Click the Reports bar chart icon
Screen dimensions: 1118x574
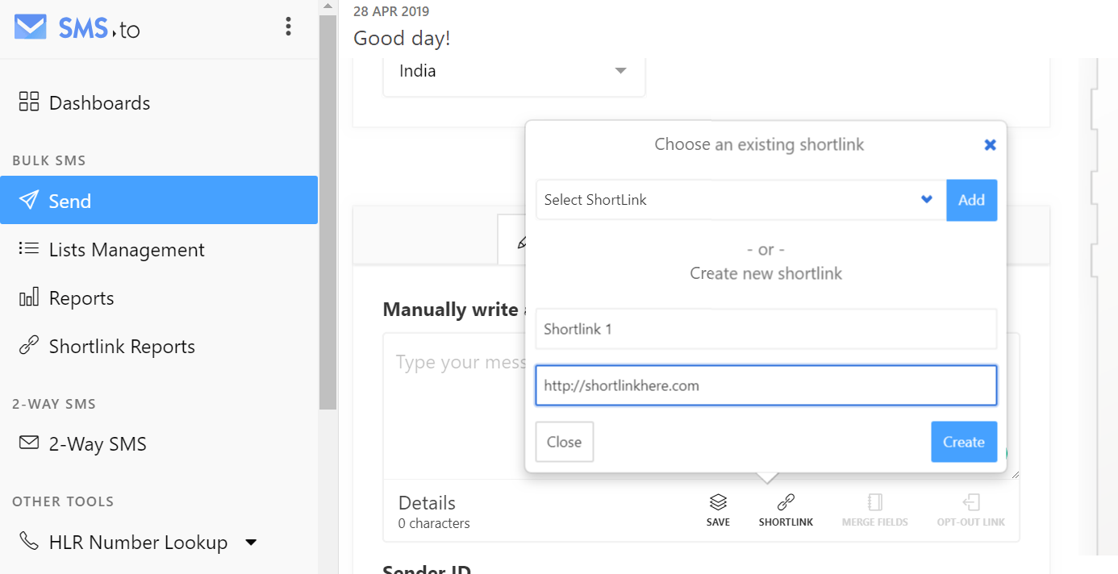[29, 297]
